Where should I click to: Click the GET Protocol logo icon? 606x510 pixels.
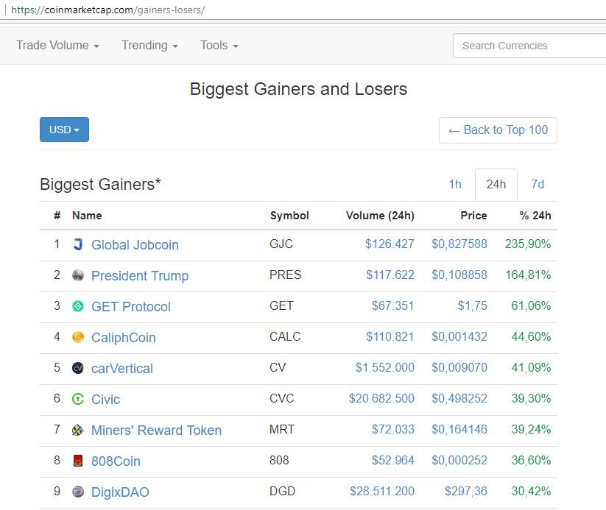(x=78, y=306)
